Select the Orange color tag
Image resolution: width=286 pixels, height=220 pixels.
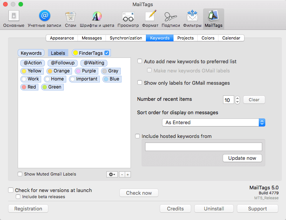59,71
